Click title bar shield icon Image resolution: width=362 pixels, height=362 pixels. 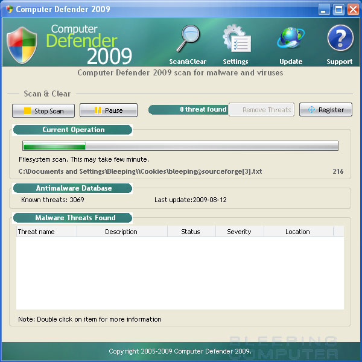coord(10,9)
